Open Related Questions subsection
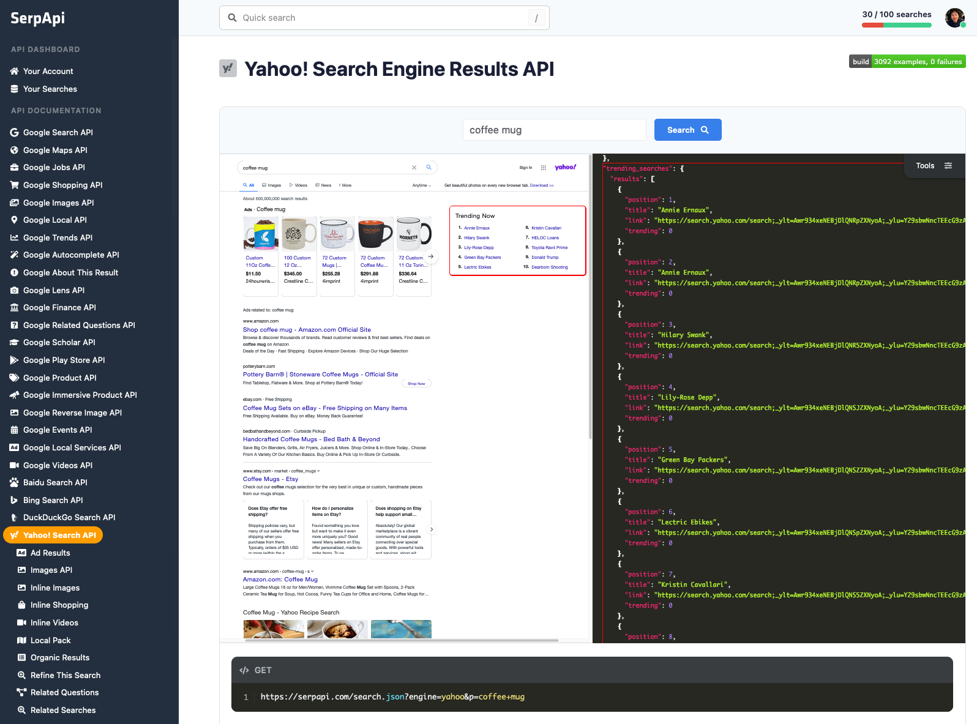 64,692
